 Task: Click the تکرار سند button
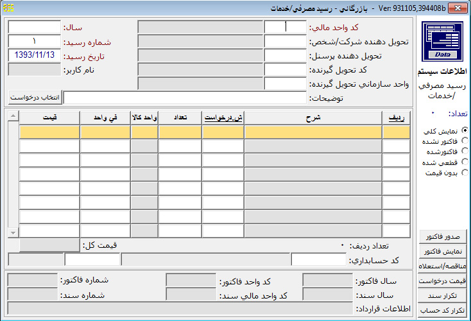[x=443, y=295]
